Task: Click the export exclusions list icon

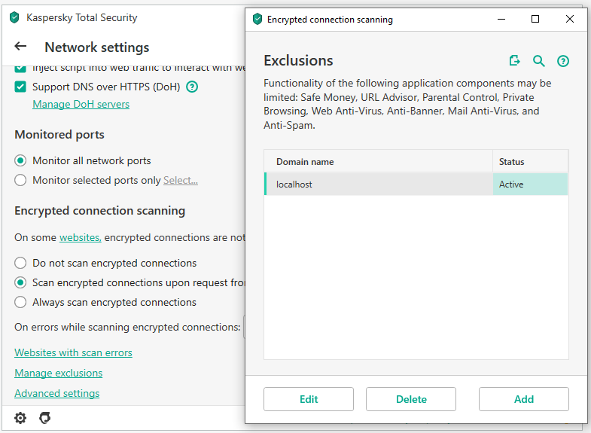Action: point(515,61)
